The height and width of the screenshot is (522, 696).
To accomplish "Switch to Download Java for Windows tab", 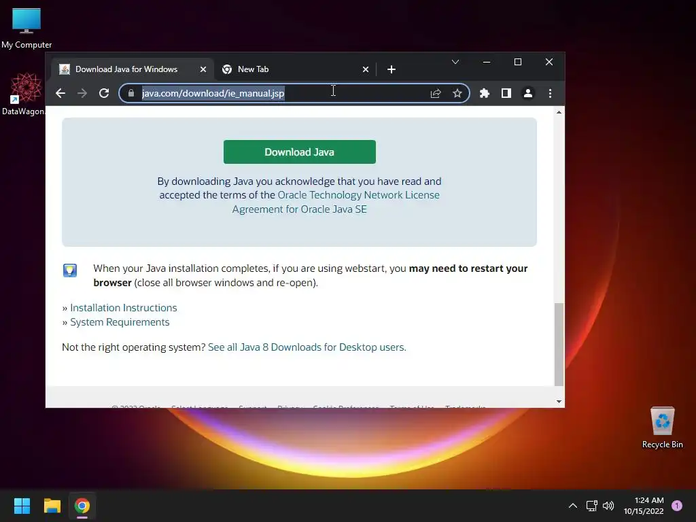I will click(131, 69).
